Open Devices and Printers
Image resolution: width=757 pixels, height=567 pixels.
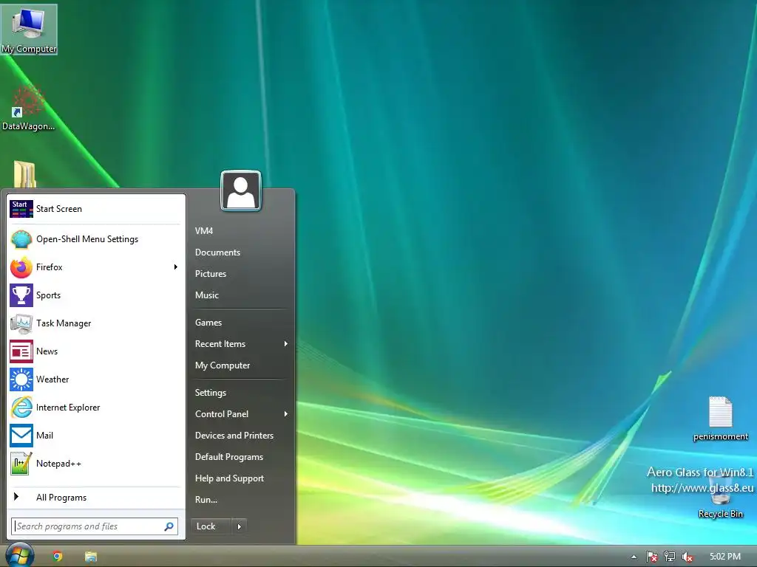234,436
